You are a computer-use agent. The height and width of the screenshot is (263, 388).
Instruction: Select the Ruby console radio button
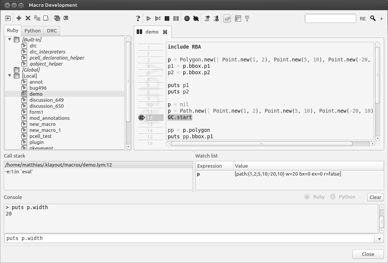point(307,197)
